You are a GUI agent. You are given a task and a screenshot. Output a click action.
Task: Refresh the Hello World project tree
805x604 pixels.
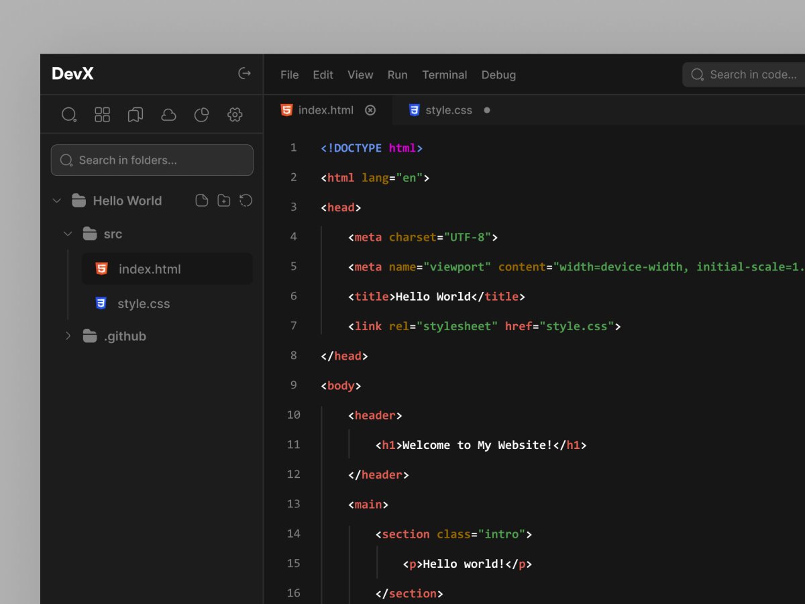click(x=246, y=200)
